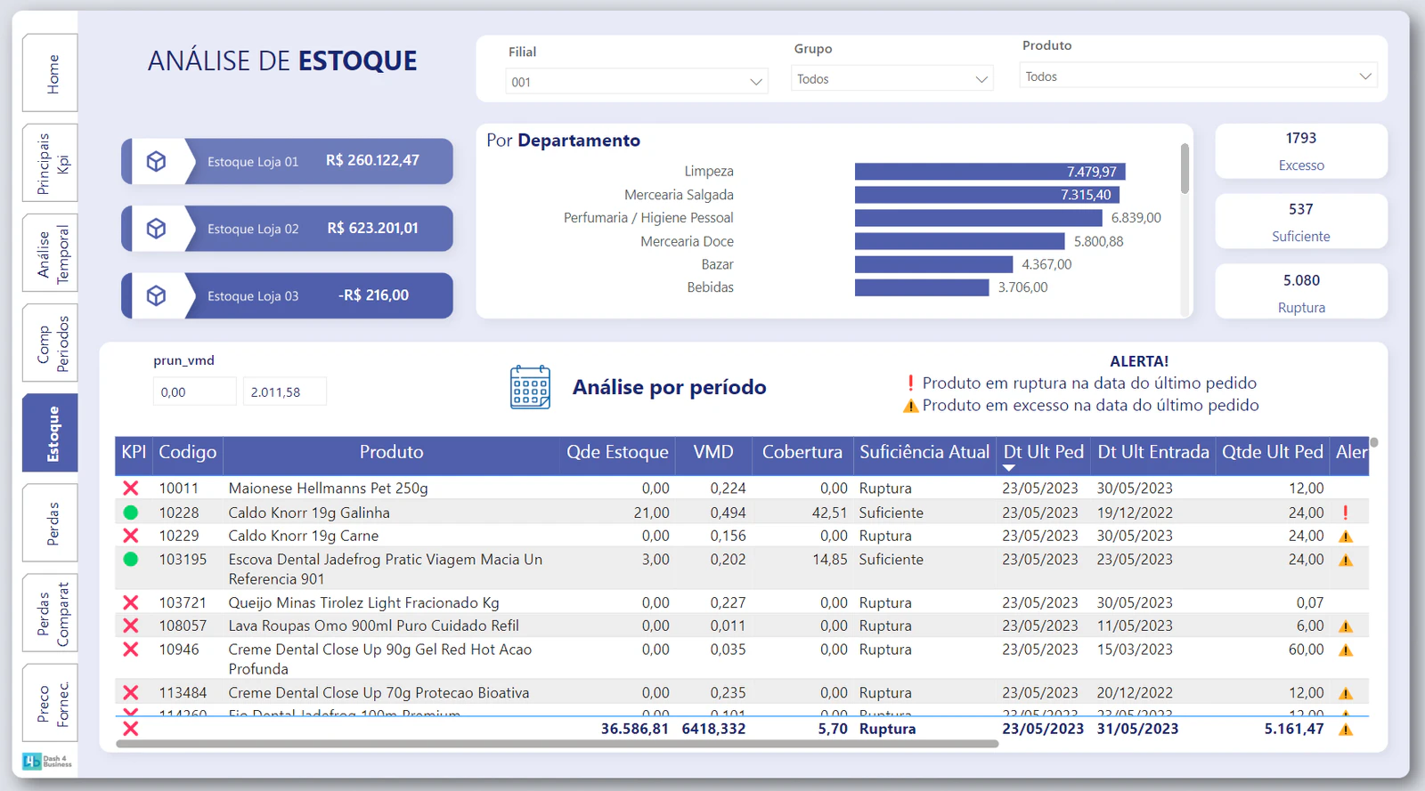
Task: Click the Ruptura 5.080 card
Action: [1301, 292]
